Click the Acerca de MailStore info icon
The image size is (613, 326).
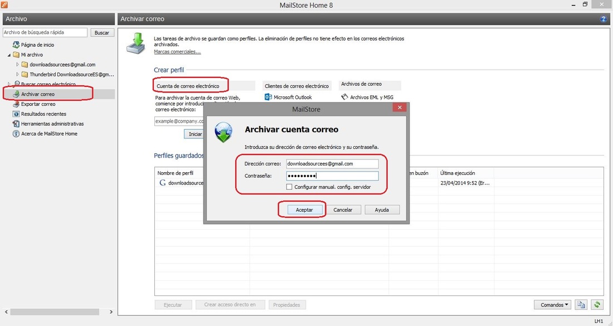click(16, 134)
